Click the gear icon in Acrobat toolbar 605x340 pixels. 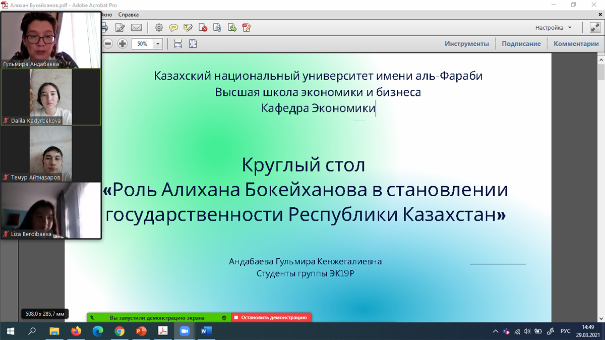tap(159, 28)
